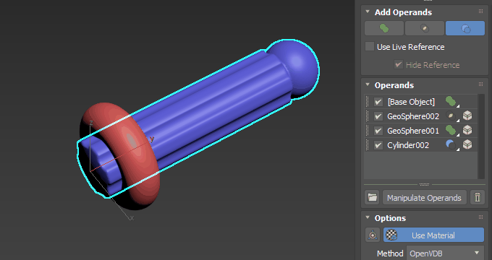Toggle the Cylinder002 operand checkbox
The height and width of the screenshot is (260, 492).
point(378,145)
